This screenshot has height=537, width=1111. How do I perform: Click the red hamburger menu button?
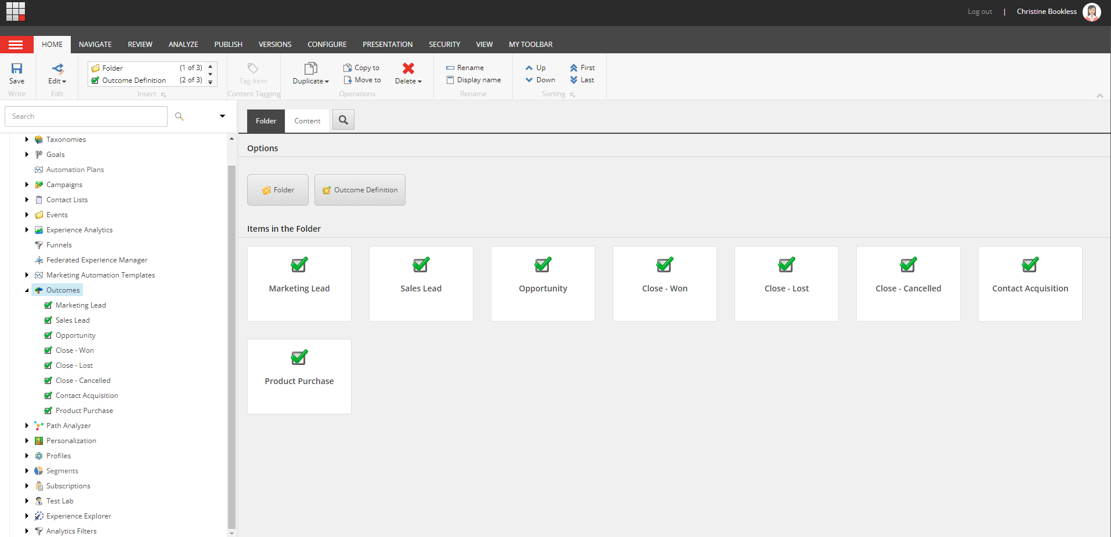click(x=16, y=45)
